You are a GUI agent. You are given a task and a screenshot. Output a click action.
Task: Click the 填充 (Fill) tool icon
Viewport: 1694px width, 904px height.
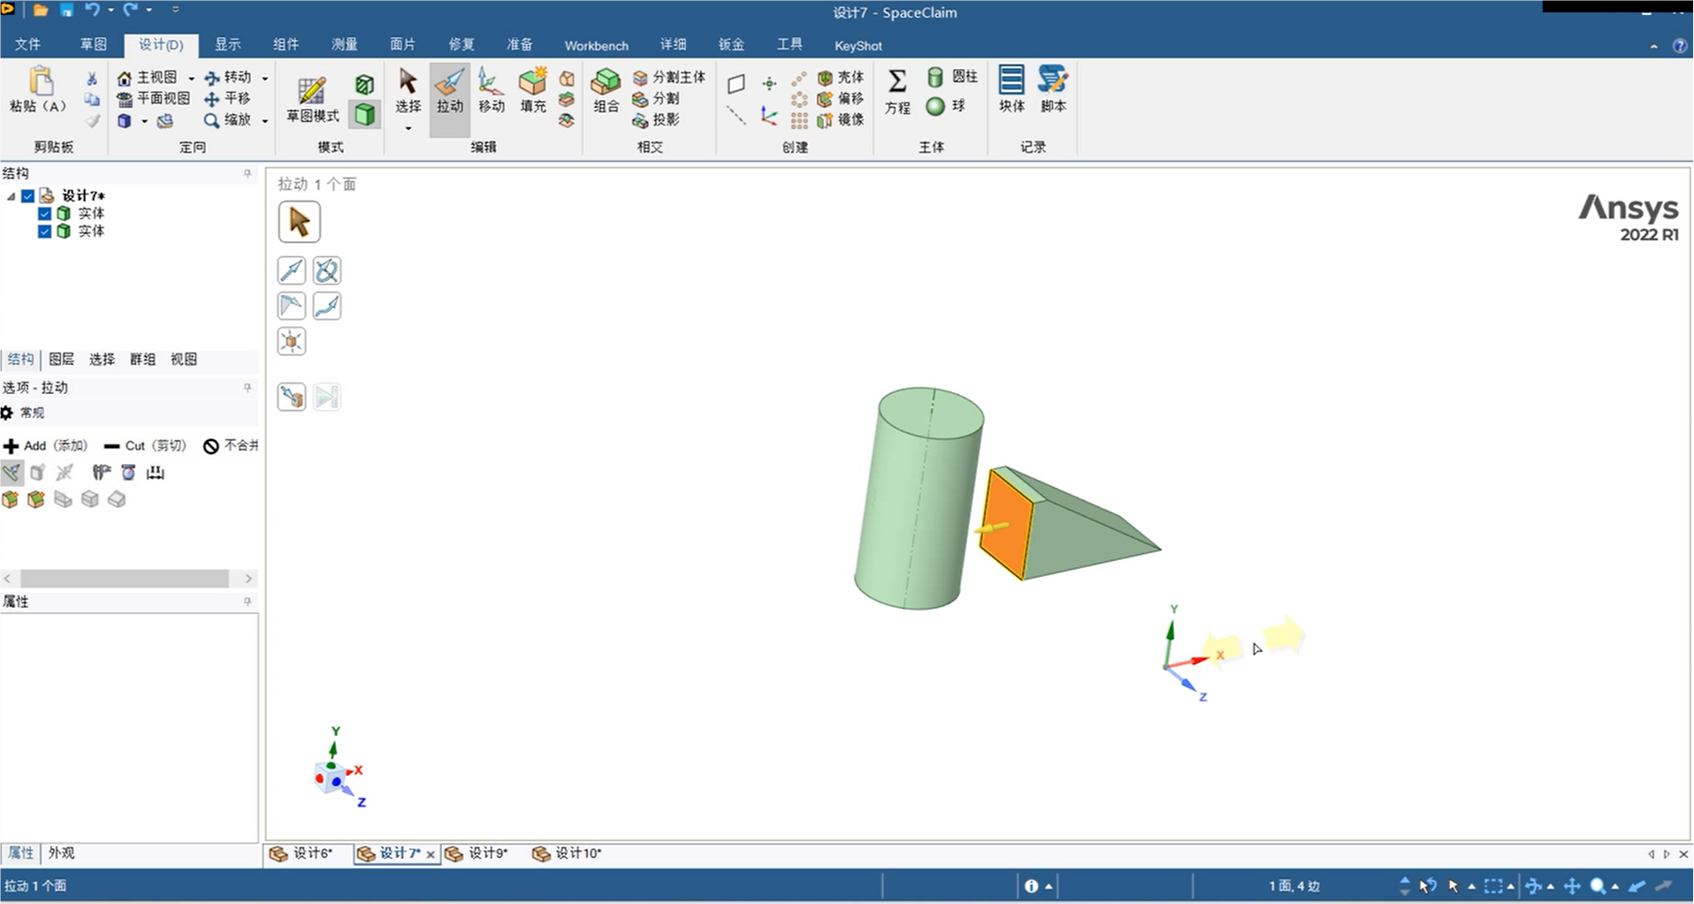[x=532, y=91]
